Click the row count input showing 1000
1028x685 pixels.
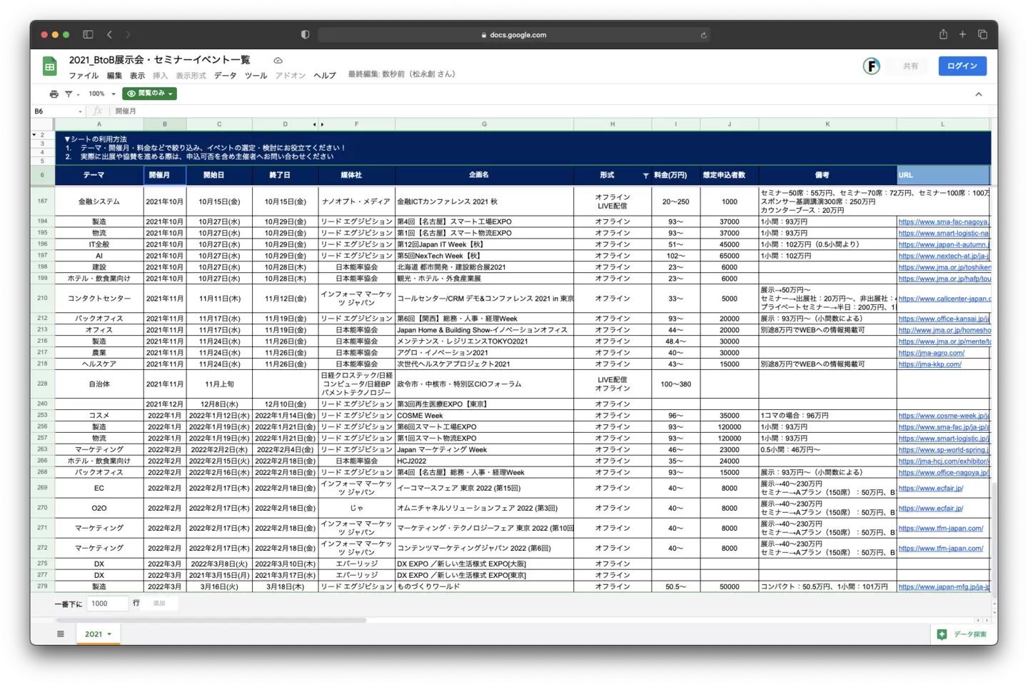point(107,604)
